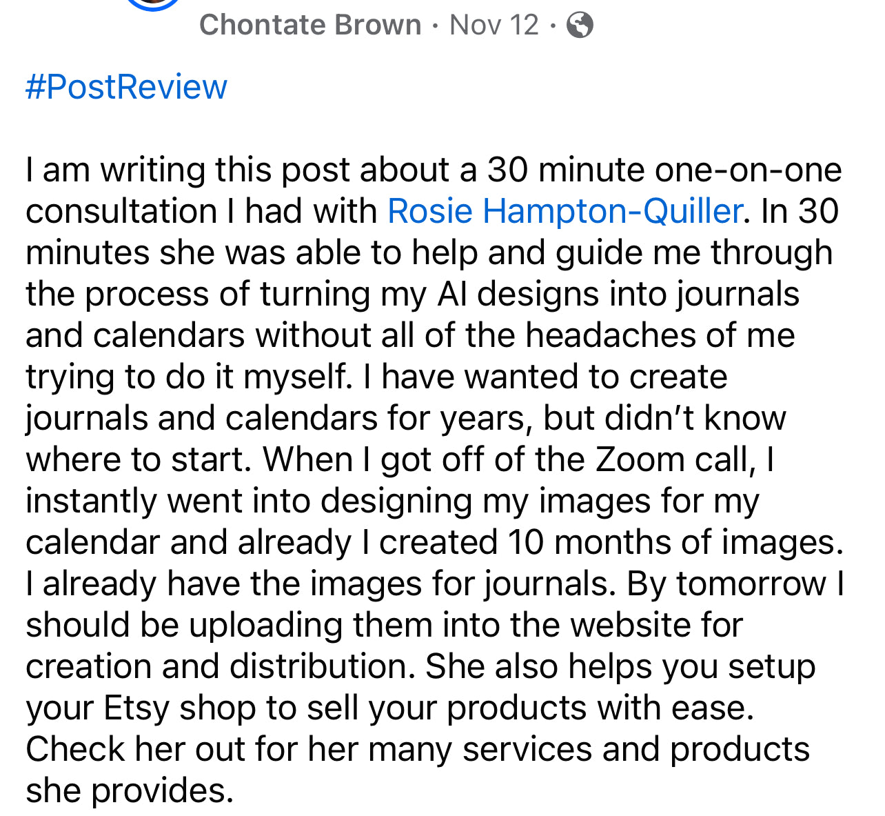Screen dimensions: 885x816
Task: Click the phrase 'AI designs into journals'
Action: (618, 295)
